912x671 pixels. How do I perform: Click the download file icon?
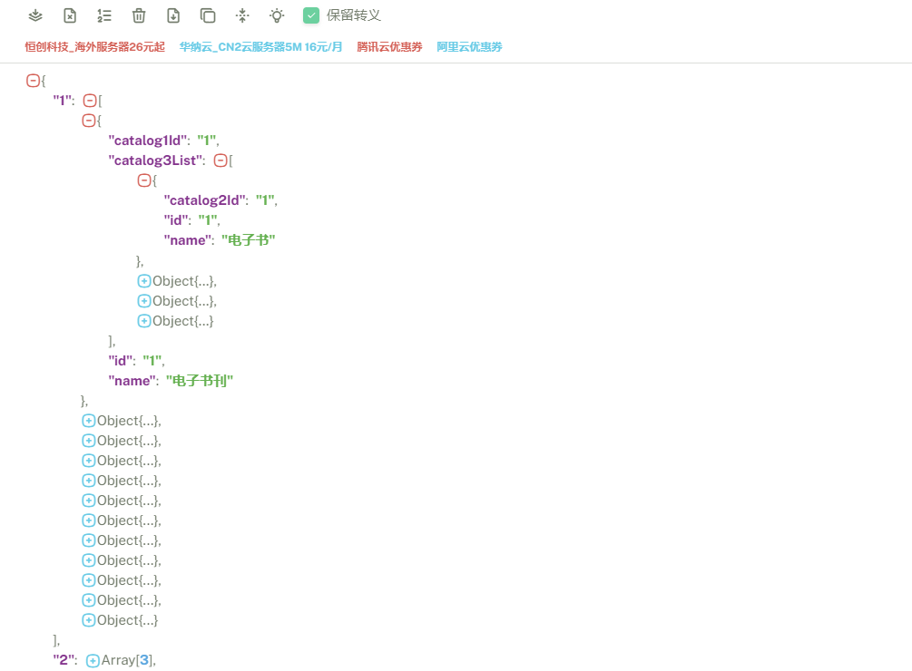click(x=173, y=15)
